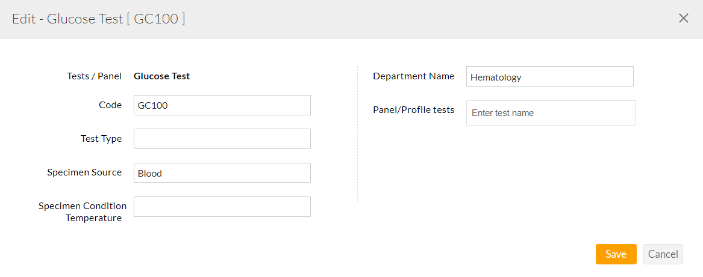Click the Specimen Condition Temperature label

(x=83, y=212)
